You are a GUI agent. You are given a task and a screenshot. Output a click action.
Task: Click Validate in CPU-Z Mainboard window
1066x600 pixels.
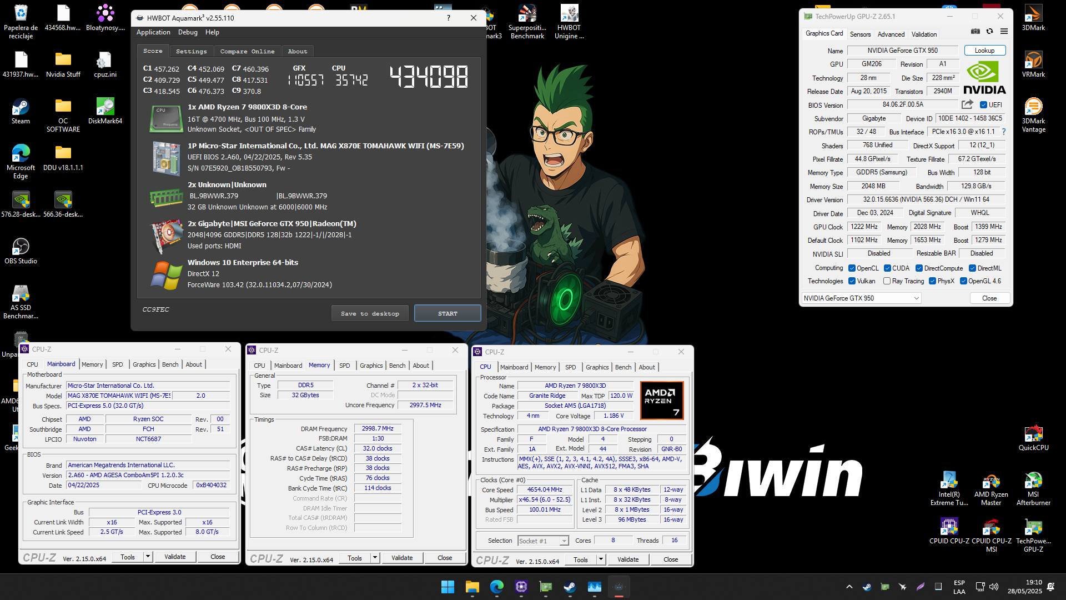(x=175, y=557)
